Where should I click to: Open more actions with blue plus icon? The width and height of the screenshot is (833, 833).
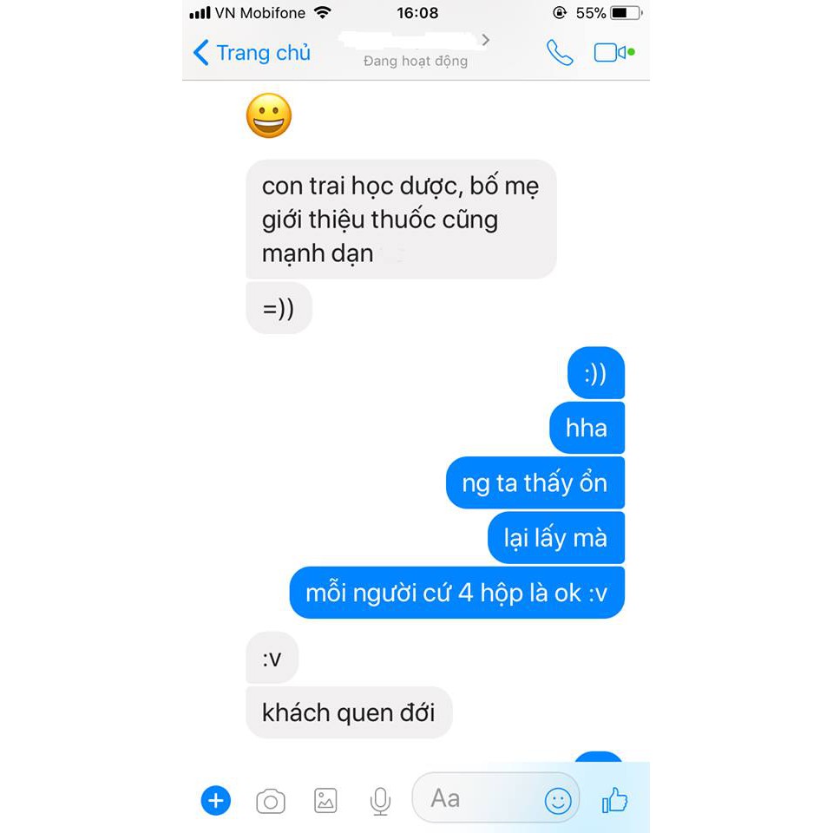pos(216,800)
